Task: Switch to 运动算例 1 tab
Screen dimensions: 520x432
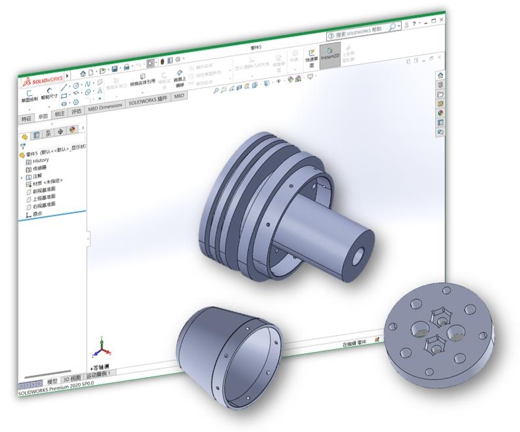Action: [x=99, y=374]
